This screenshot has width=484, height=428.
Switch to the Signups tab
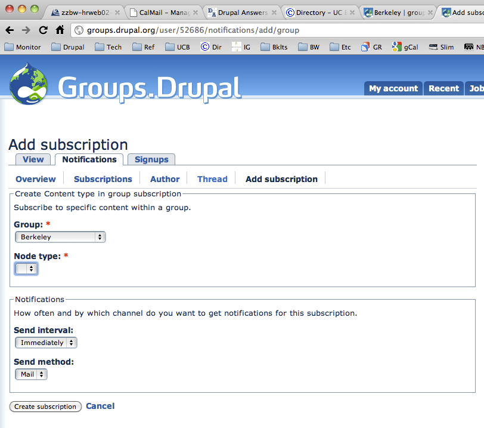[x=151, y=159]
